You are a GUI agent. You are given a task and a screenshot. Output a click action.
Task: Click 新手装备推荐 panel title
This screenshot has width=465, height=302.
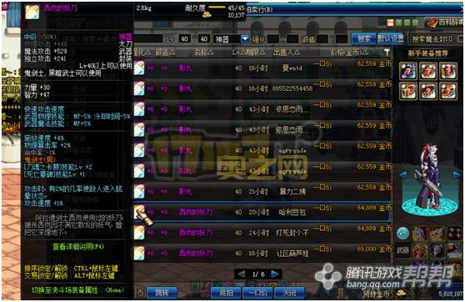click(428, 53)
